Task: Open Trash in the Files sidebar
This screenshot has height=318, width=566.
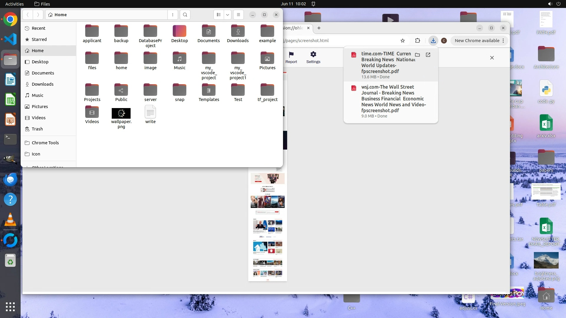Action: click(x=37, y=129)
